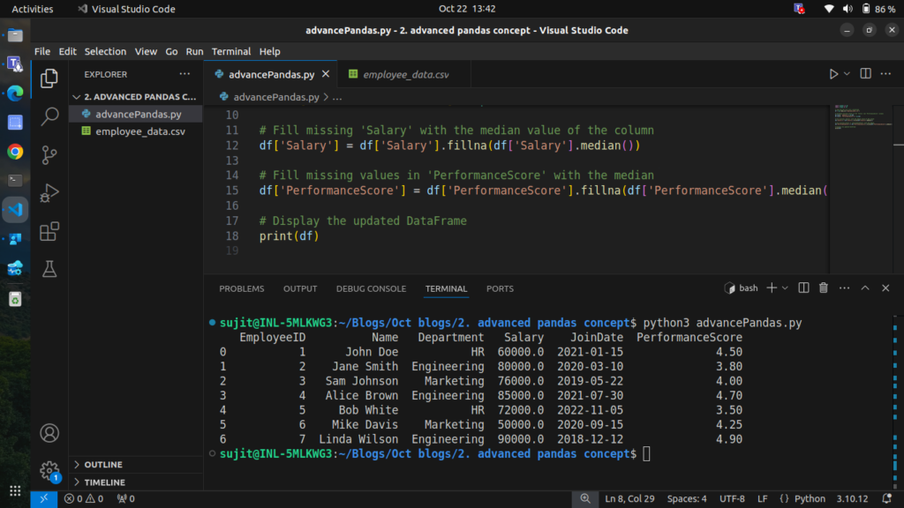Image resolution: width=904 pixels, height=508 pixels.
Task: Maximize the terminal panel size
Action: point(865,288)
